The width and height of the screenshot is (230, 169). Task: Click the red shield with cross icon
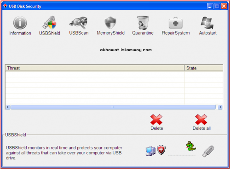161,150
